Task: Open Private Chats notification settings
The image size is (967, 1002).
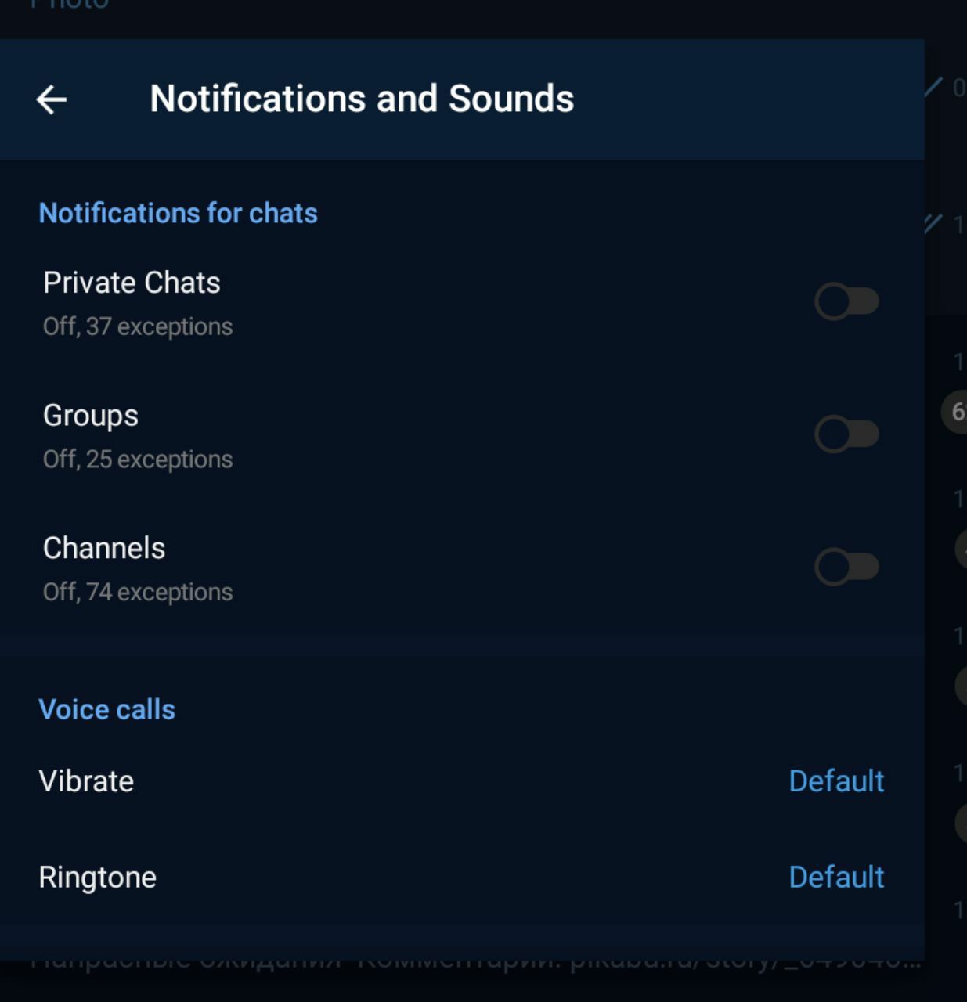Action: 132,283
